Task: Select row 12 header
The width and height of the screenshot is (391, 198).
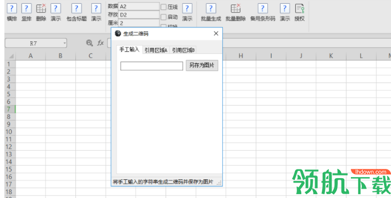Action: point(10,147)
